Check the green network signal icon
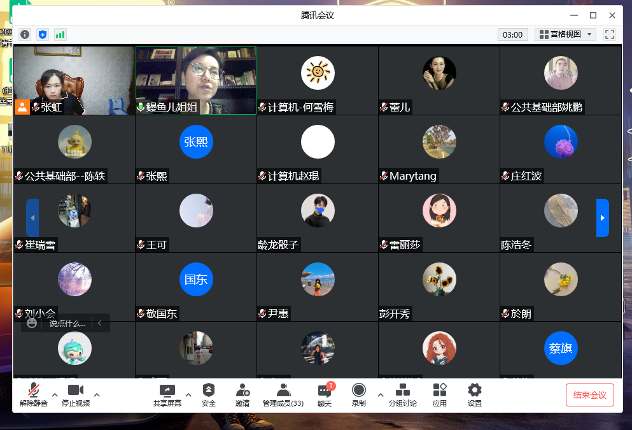632x430 pixels. point(60,34)
